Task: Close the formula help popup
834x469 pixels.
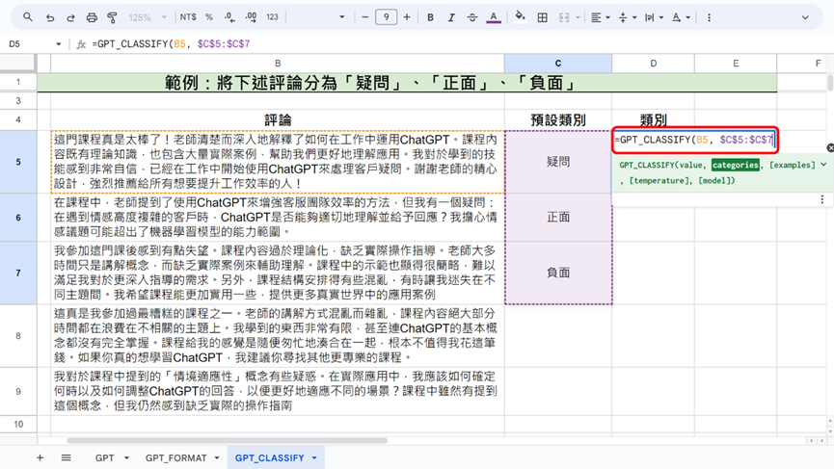Action: click(830, 147)
